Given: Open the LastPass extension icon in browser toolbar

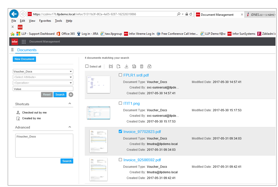Looking at the screenshot, I should point(20,27).
